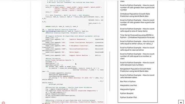Click the '##Cross Validation' comment line
The image size is (185, 104).
[53, 58]
